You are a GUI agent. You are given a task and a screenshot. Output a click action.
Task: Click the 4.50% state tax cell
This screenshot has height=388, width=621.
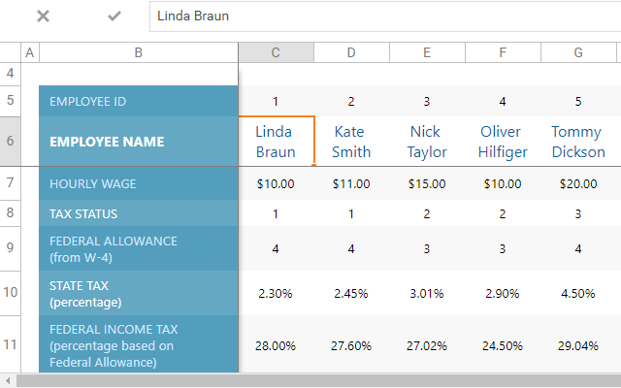[578, 293]
